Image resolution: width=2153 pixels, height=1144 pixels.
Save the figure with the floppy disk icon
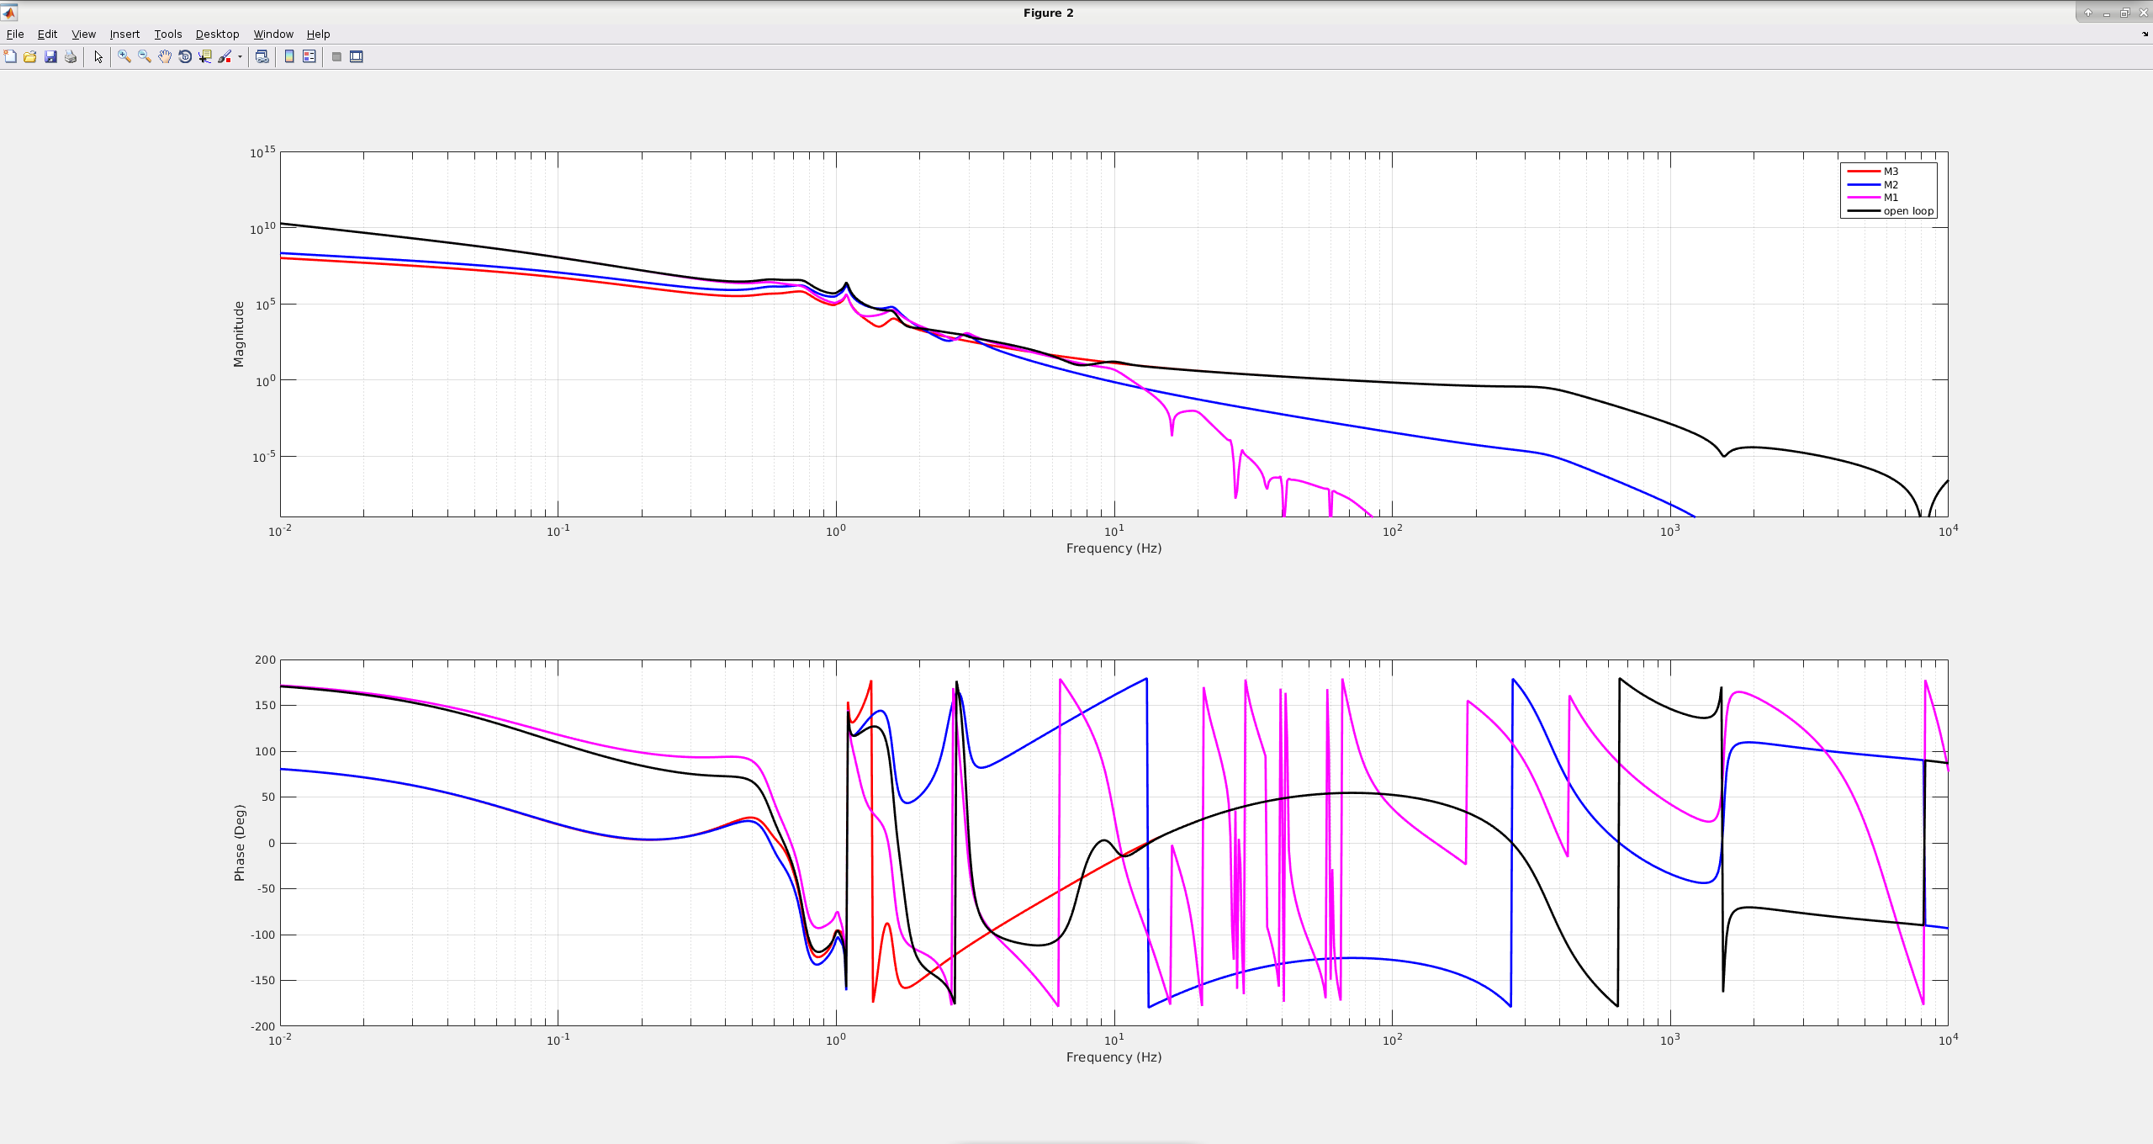50,56
